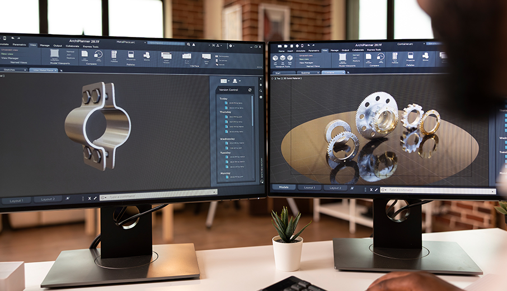
Task: Open the Insert tab on right monitor
Action: (x=290, y=51)
